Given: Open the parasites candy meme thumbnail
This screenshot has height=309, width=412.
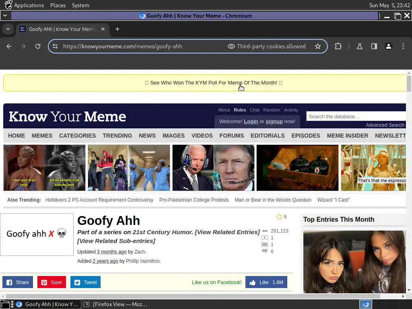Looking at the screenshot, I should 44,168.
